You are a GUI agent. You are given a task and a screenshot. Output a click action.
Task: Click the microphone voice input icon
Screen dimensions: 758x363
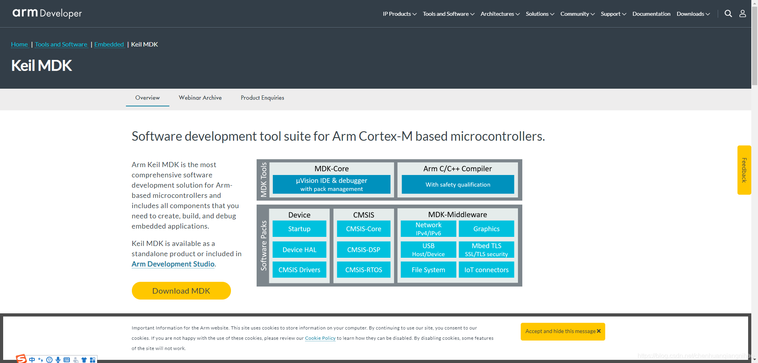tap(58, 360)
